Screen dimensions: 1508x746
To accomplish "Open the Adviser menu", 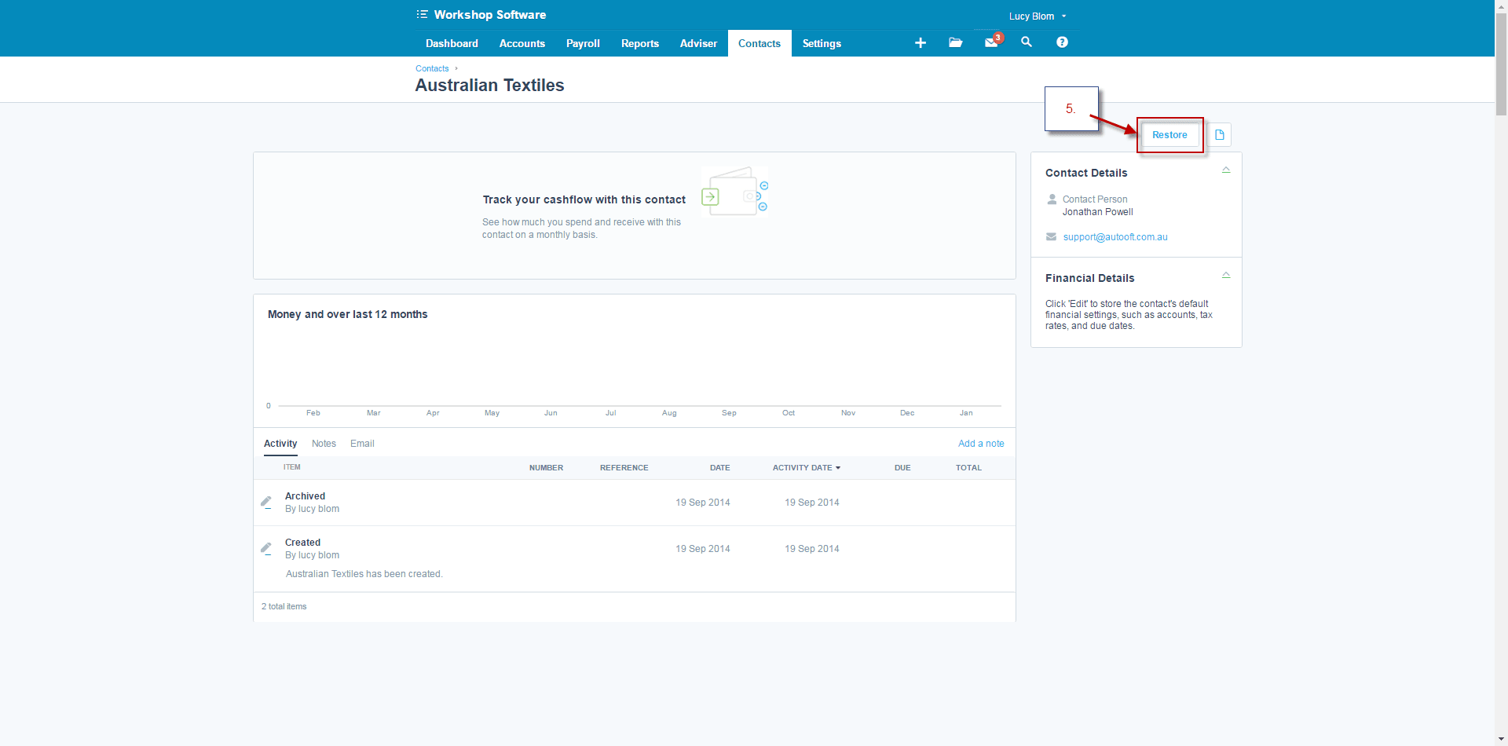I will click(x=698, y=43).
